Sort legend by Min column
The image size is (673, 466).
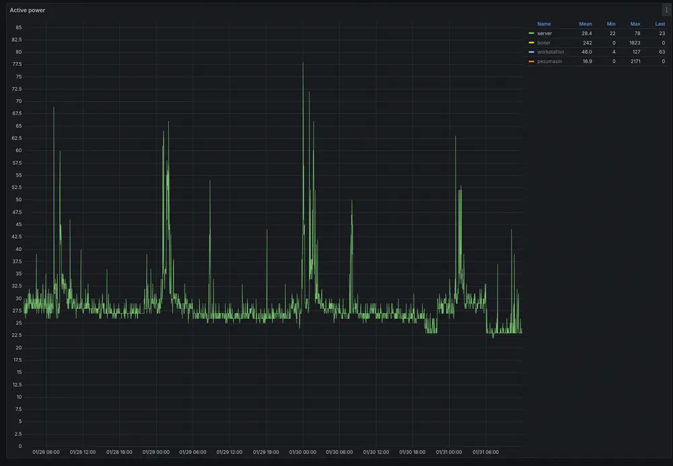611,24
